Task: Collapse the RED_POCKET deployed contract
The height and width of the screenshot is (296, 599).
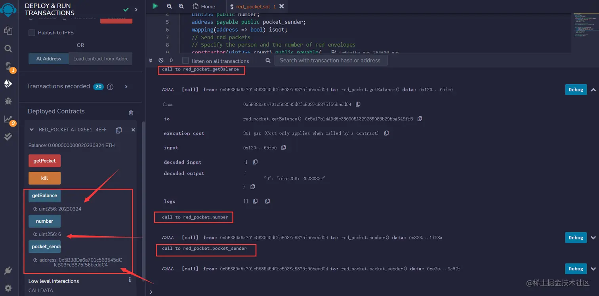Action: [x=31, y=129]
